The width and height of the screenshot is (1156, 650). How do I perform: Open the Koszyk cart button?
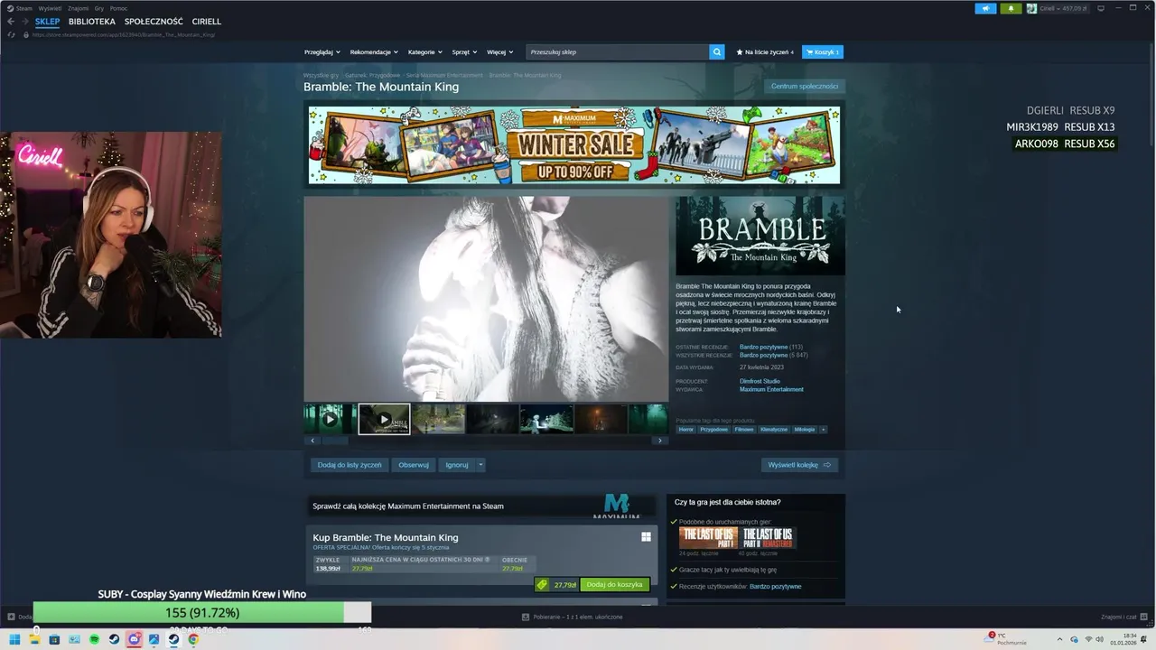[x=823, y=52]
